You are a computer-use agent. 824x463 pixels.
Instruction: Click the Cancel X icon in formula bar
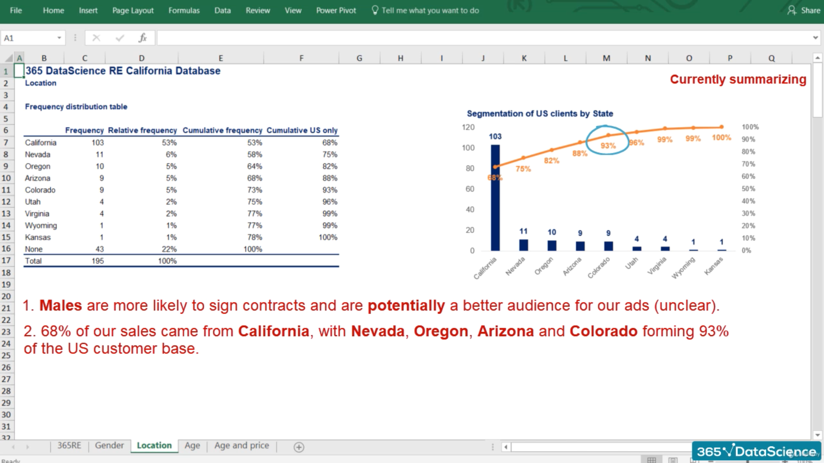pos(96,38)
